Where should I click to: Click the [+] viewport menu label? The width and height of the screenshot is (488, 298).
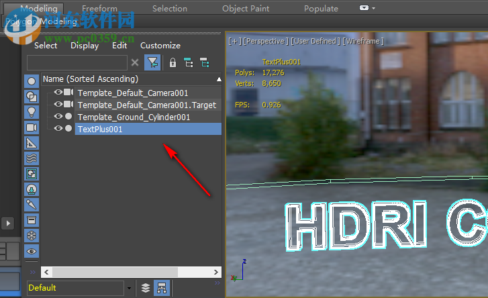tap(234, 41)
